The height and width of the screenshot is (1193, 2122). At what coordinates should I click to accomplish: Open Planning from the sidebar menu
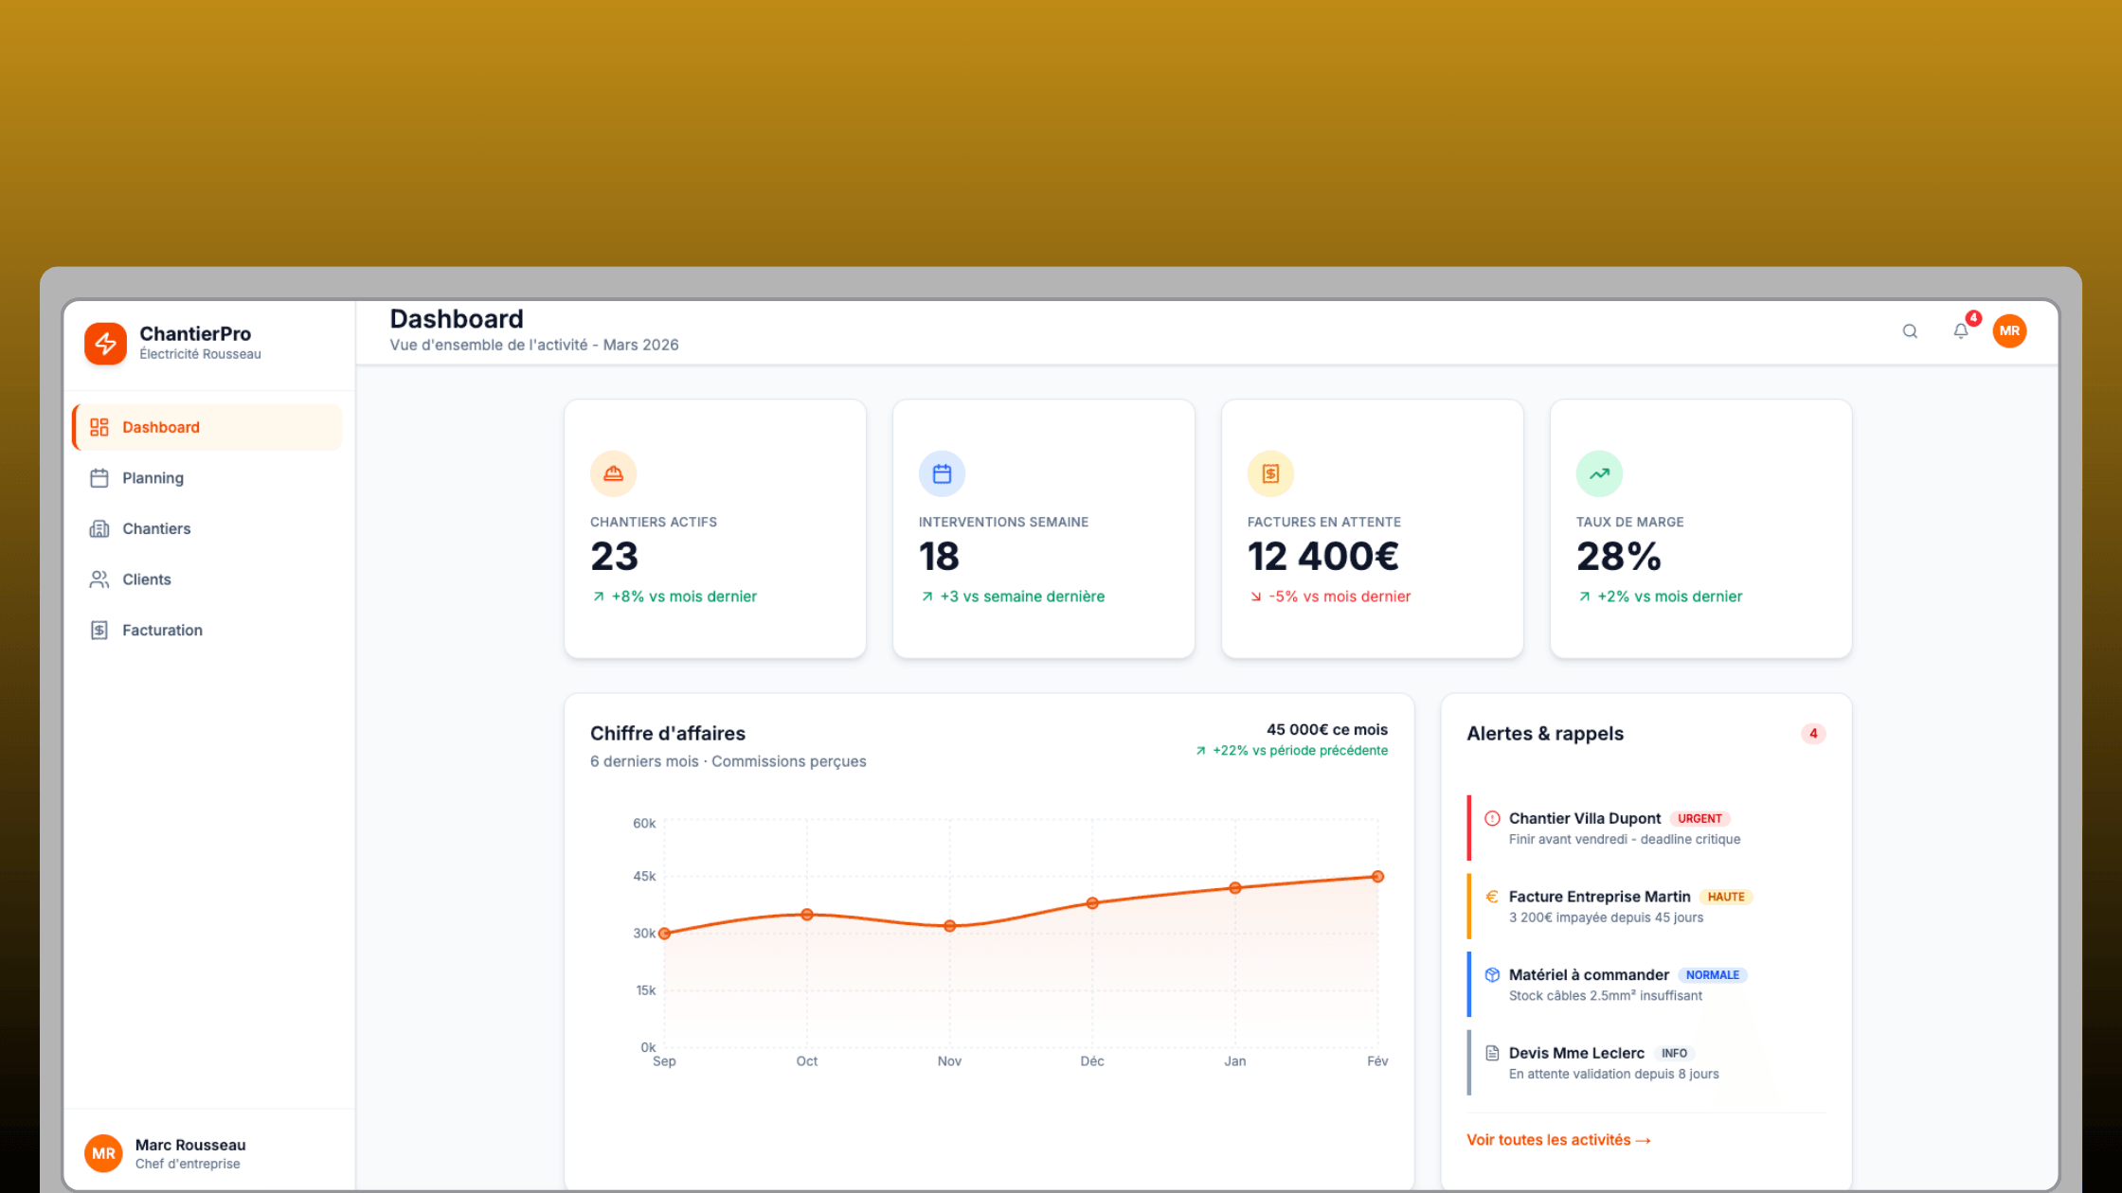tap(152, 478)
